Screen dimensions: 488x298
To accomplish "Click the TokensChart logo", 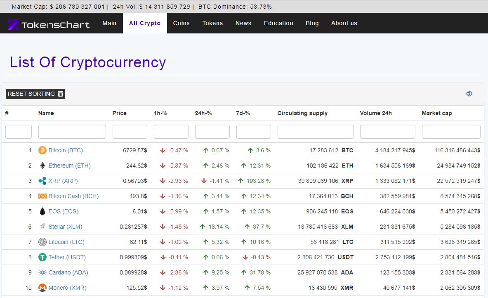I will point(49,25).
